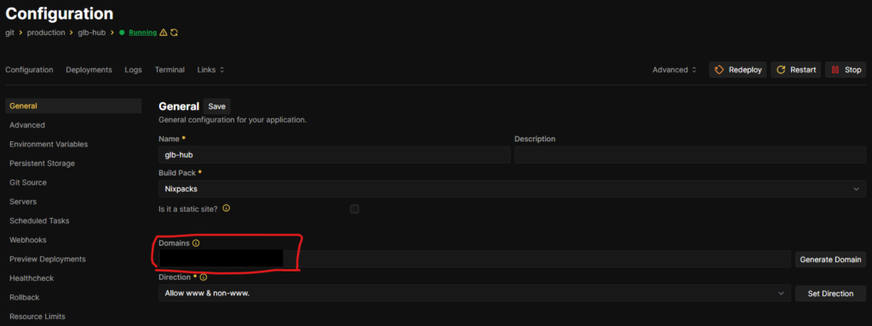The image size is (872, 326).
Task: Click the info icon next to static site
Action: (227, 209)
